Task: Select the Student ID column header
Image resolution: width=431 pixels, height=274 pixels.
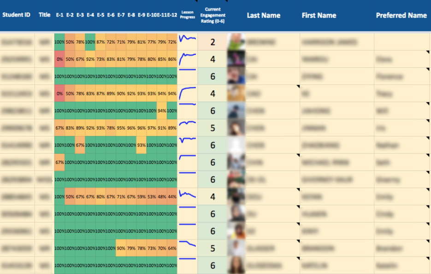Action: (16, 15)
